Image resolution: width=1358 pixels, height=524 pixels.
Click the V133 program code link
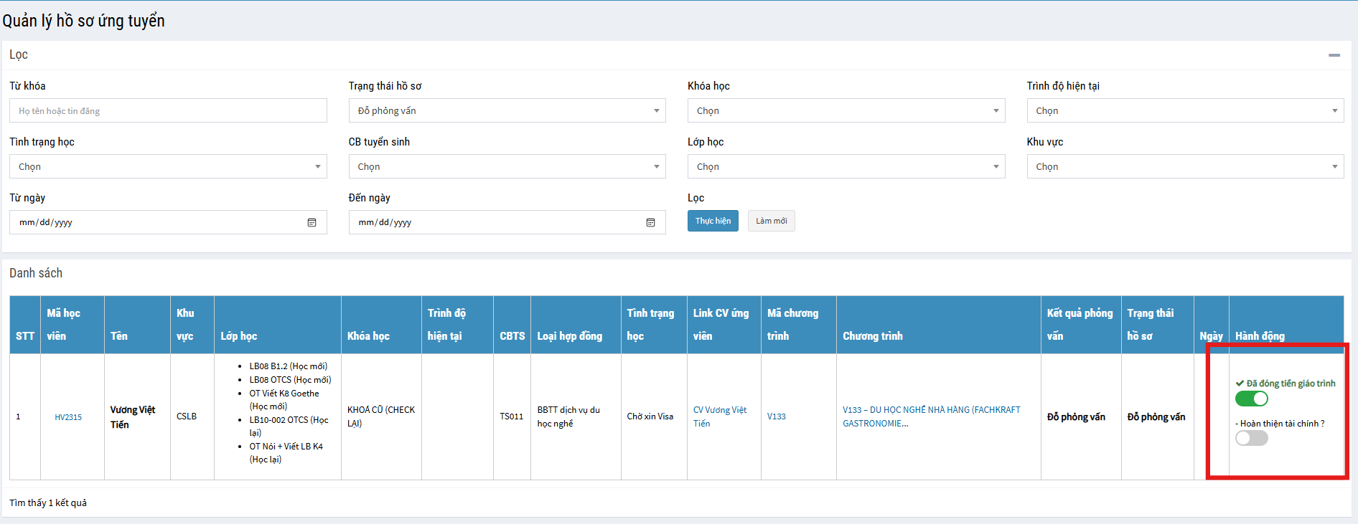coord(776,416)
